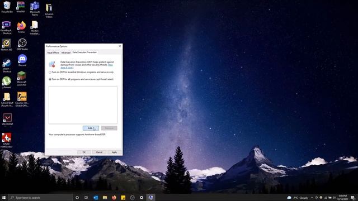Show hidden system tray icons
This screenshot has height=201, width=358.
coord(312,198)
